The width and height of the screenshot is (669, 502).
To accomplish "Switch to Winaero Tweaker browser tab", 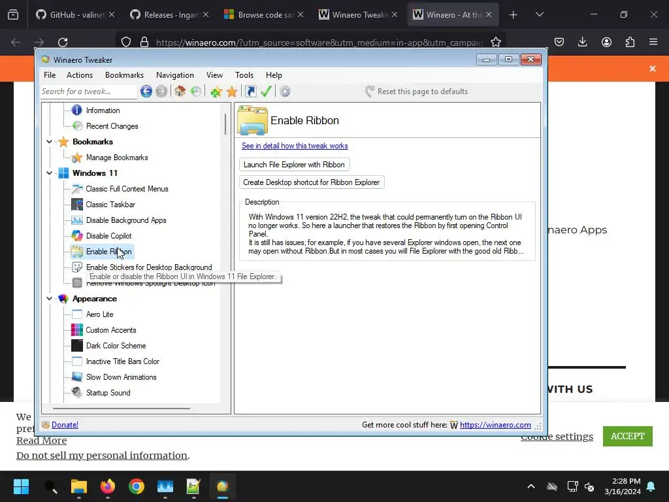I will click(x=358, y=15).
